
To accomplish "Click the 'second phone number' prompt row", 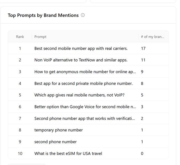I will [x=56, y=142].
